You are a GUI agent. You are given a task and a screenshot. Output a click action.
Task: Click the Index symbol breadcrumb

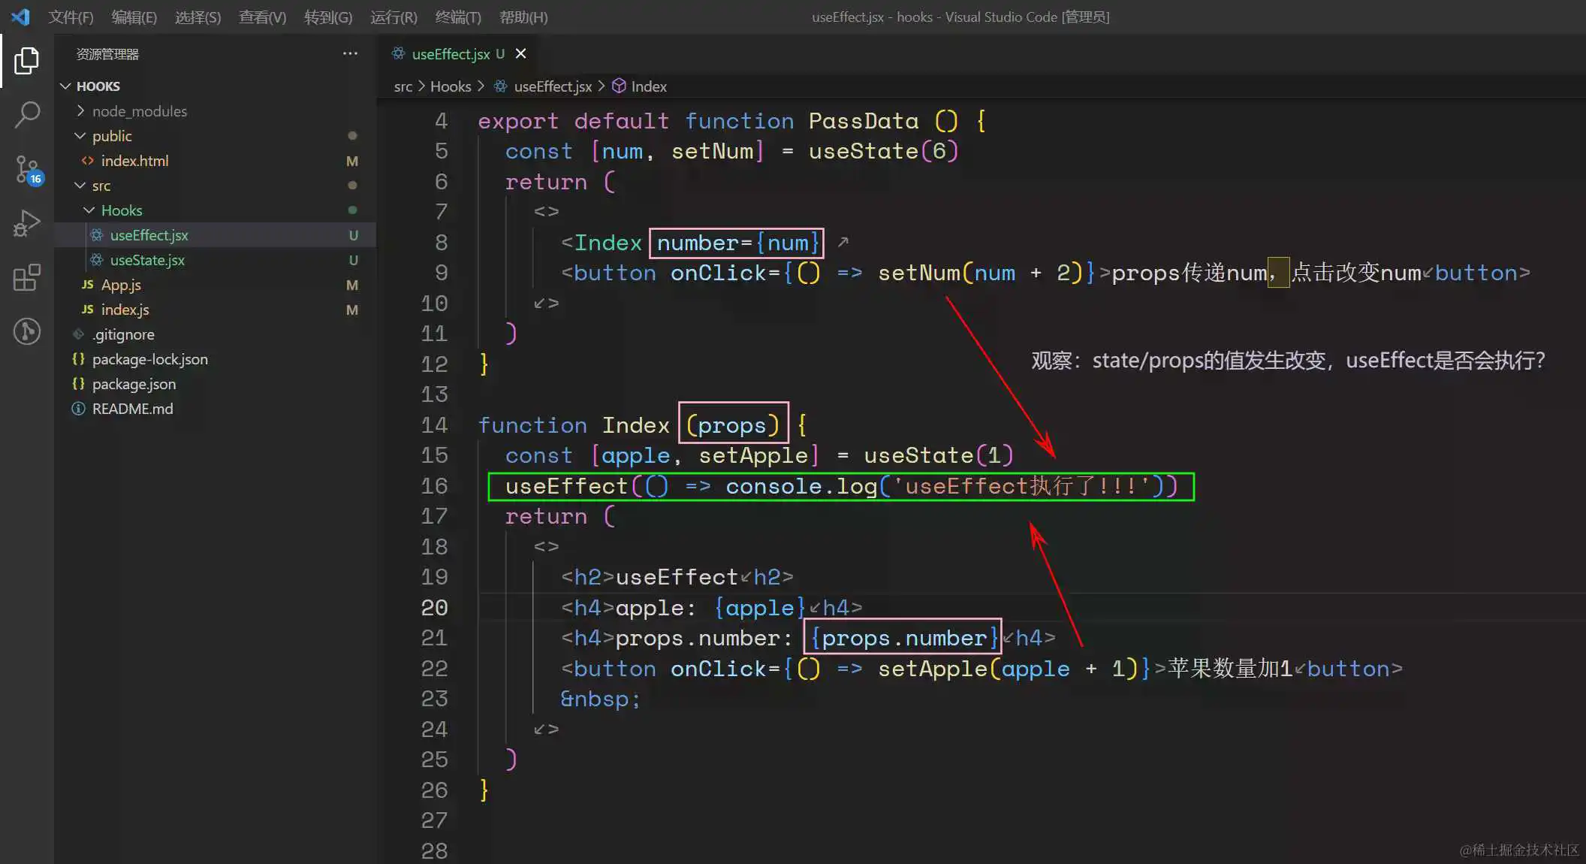tap(649, 86)
